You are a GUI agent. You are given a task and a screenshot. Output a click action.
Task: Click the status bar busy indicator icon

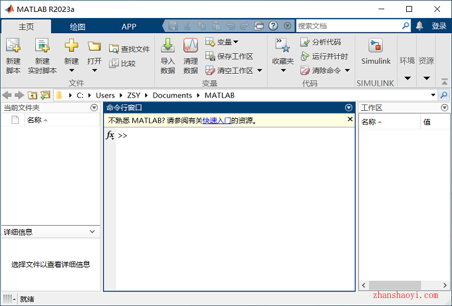click(x=9, y=299)
